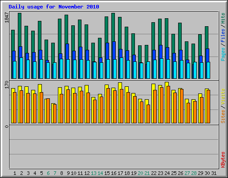
Task: Click the yellow visits bar for day 12
Action: [x=87, y=89]
